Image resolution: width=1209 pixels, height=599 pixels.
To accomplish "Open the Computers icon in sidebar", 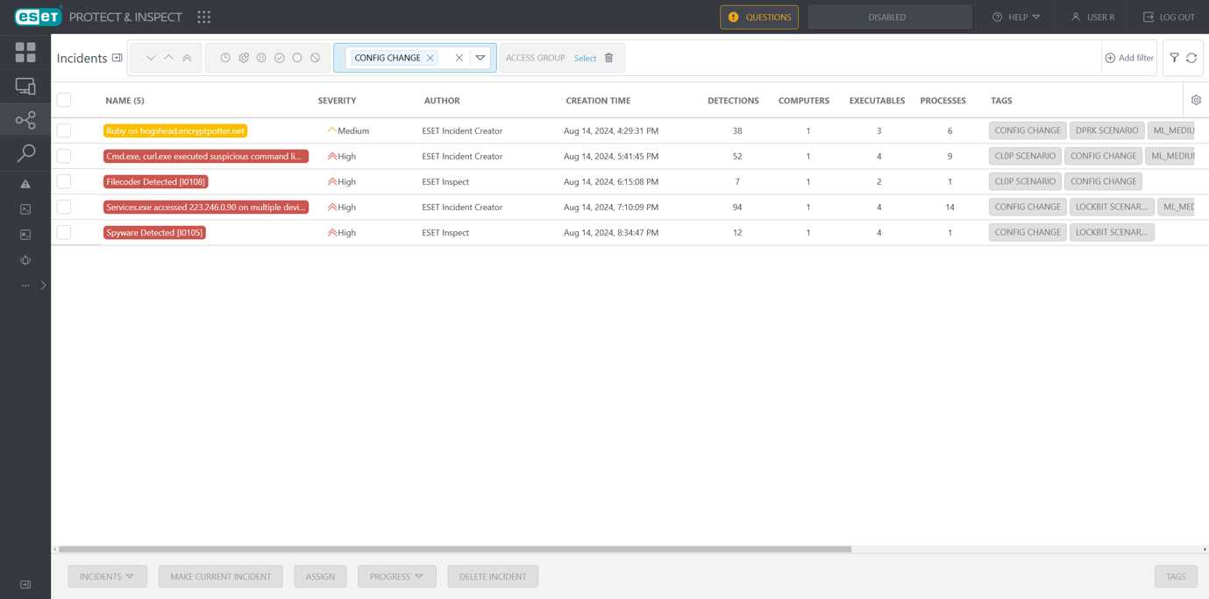I will coord(25,86).
